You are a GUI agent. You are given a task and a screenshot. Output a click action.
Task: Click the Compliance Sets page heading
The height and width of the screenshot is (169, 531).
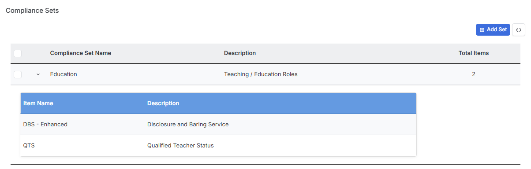(32, 11)
